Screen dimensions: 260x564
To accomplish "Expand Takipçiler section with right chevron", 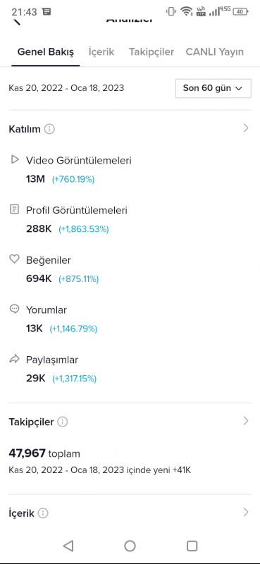I will [246, 421].
